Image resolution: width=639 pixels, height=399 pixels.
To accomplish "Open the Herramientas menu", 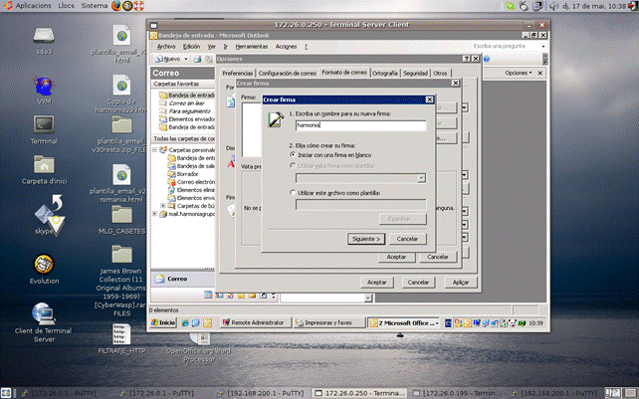I will [x=252, y=46].
